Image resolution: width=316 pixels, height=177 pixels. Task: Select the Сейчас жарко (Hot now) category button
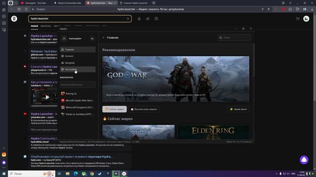coord(115,109)
